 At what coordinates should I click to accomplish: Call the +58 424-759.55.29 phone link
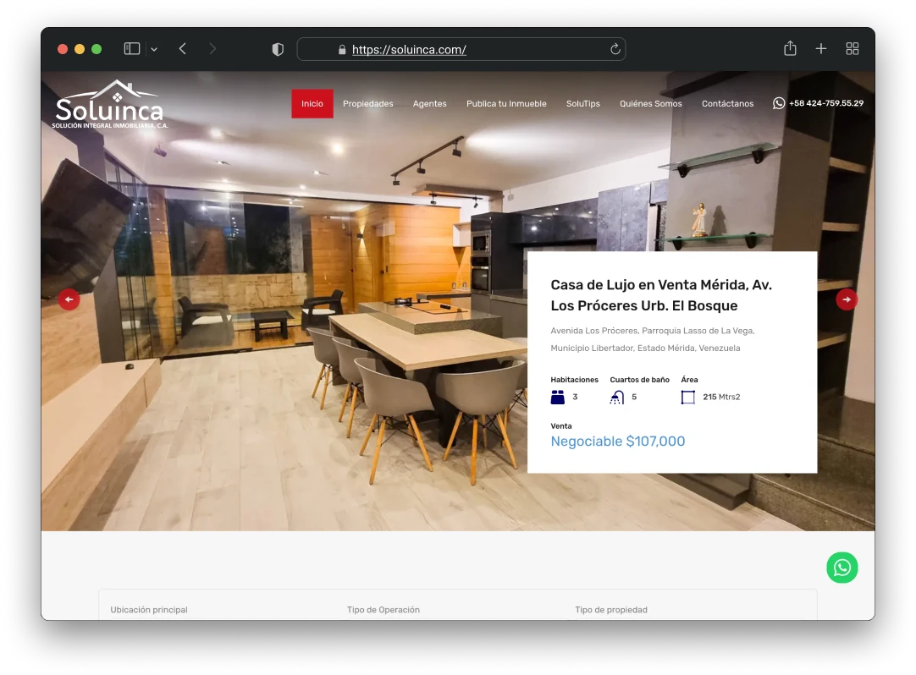825,103
